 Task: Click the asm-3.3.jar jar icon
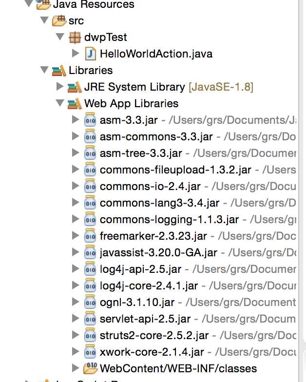(x=91, y=120)
